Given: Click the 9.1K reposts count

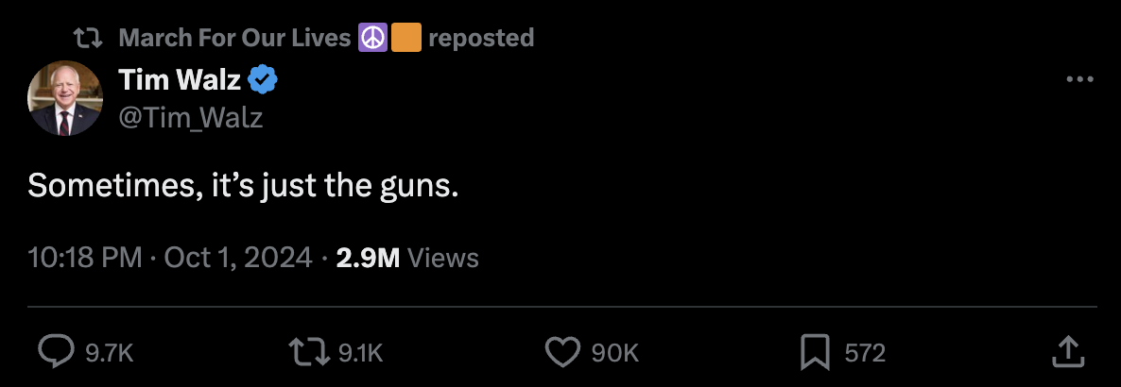Looking at the screenshot, I should [360, 354].
